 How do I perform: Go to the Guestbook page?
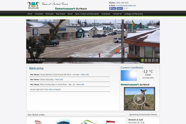click(106, 14)
